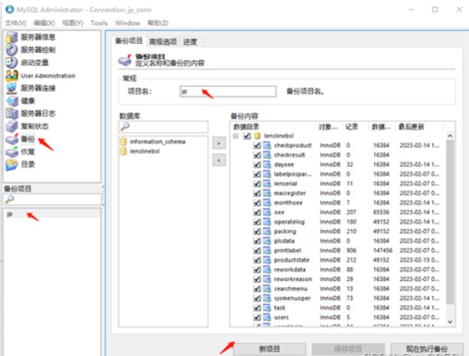
Task: Uncheck the checkproduct table checkbox
Action: tap(257, 145)
